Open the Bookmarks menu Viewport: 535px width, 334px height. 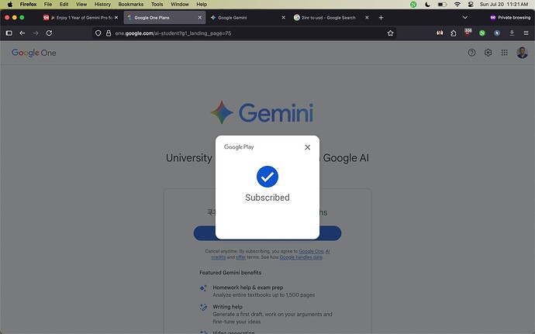pyautogui.click(x=131, y=5)
